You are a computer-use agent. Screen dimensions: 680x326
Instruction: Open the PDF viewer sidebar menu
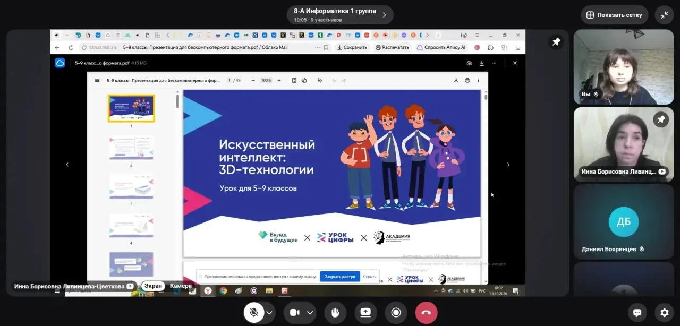(x=97, y=81)
